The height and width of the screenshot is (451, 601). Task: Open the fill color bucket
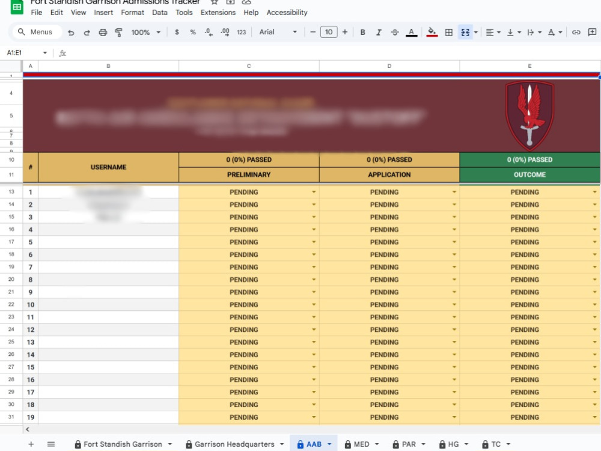click(x=432, y=32)
